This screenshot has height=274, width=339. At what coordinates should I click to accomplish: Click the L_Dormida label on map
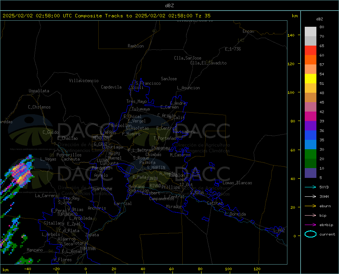tap(235, 214)
